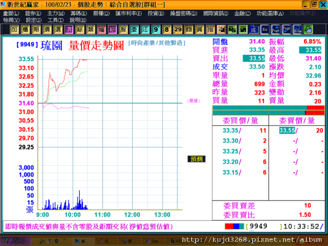This screenshot has height=246, width=328.
Task: Open the 設定(S) menu
Action: point(34,20)
